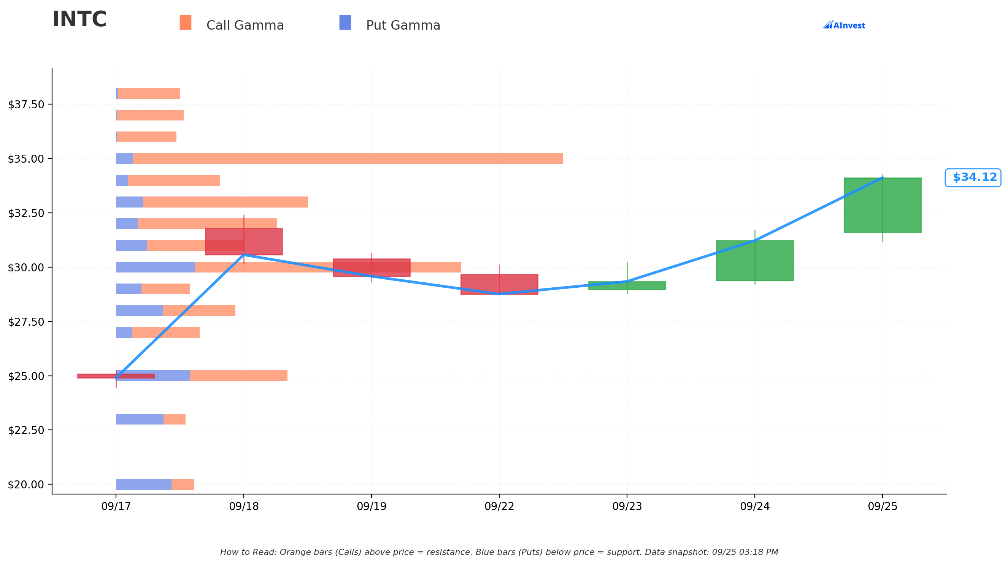Click the $35.00 y-axis label
The height and width of the screenshot is (564, 1005).
pyautogui.click(x=26, y=159)
